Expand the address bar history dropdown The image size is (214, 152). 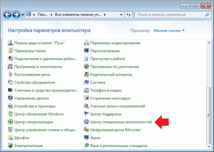coord(121,15)
